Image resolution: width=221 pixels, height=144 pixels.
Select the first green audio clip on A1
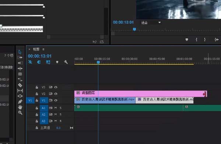pyautogui.click(x=129, y=108)
